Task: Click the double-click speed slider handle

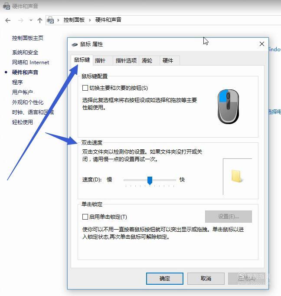Action: (150, 181)
